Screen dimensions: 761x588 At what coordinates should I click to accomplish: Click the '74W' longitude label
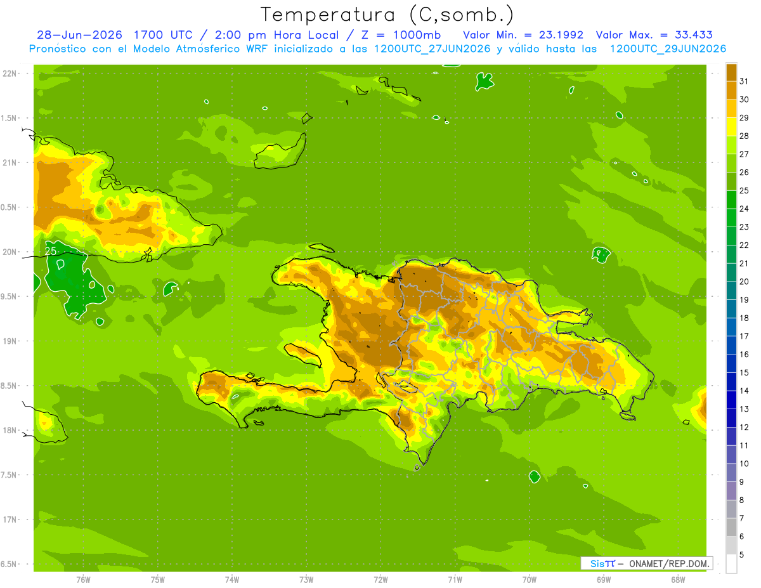tap(232, 579)
